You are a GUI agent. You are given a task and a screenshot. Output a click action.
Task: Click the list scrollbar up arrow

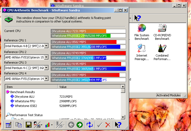pos(123,87)
